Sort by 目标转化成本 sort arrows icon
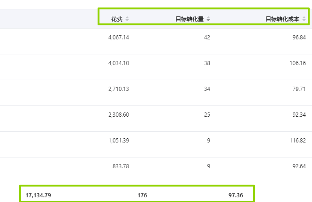 304,19
